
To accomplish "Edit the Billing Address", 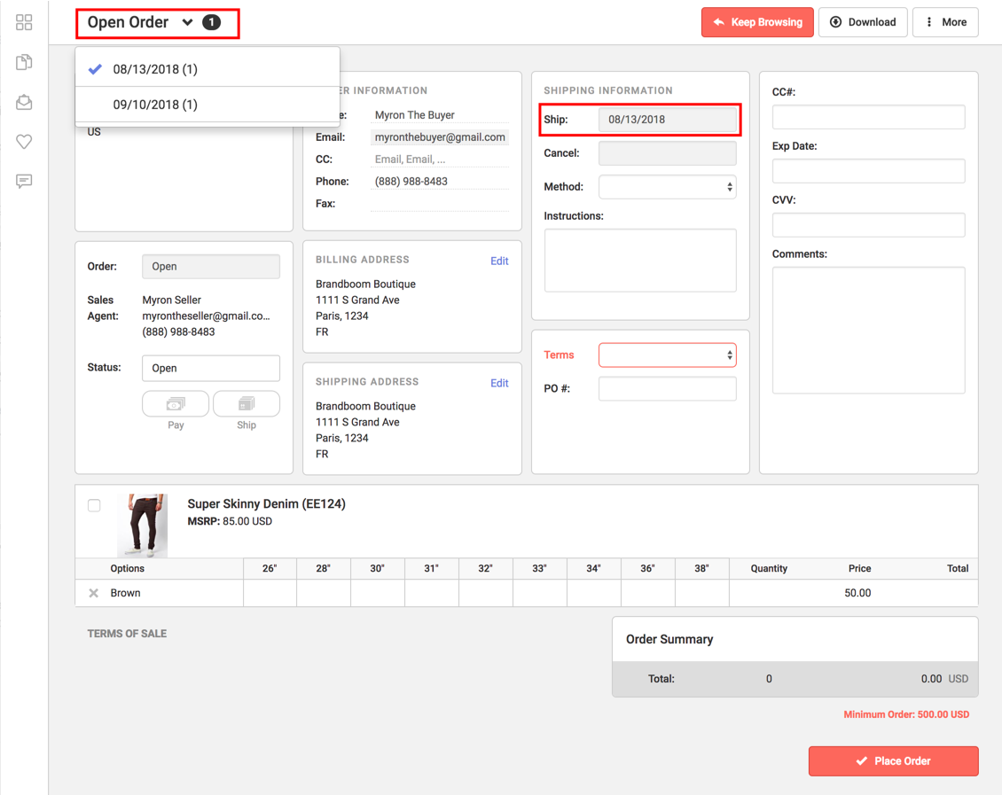I will point(499,261).
